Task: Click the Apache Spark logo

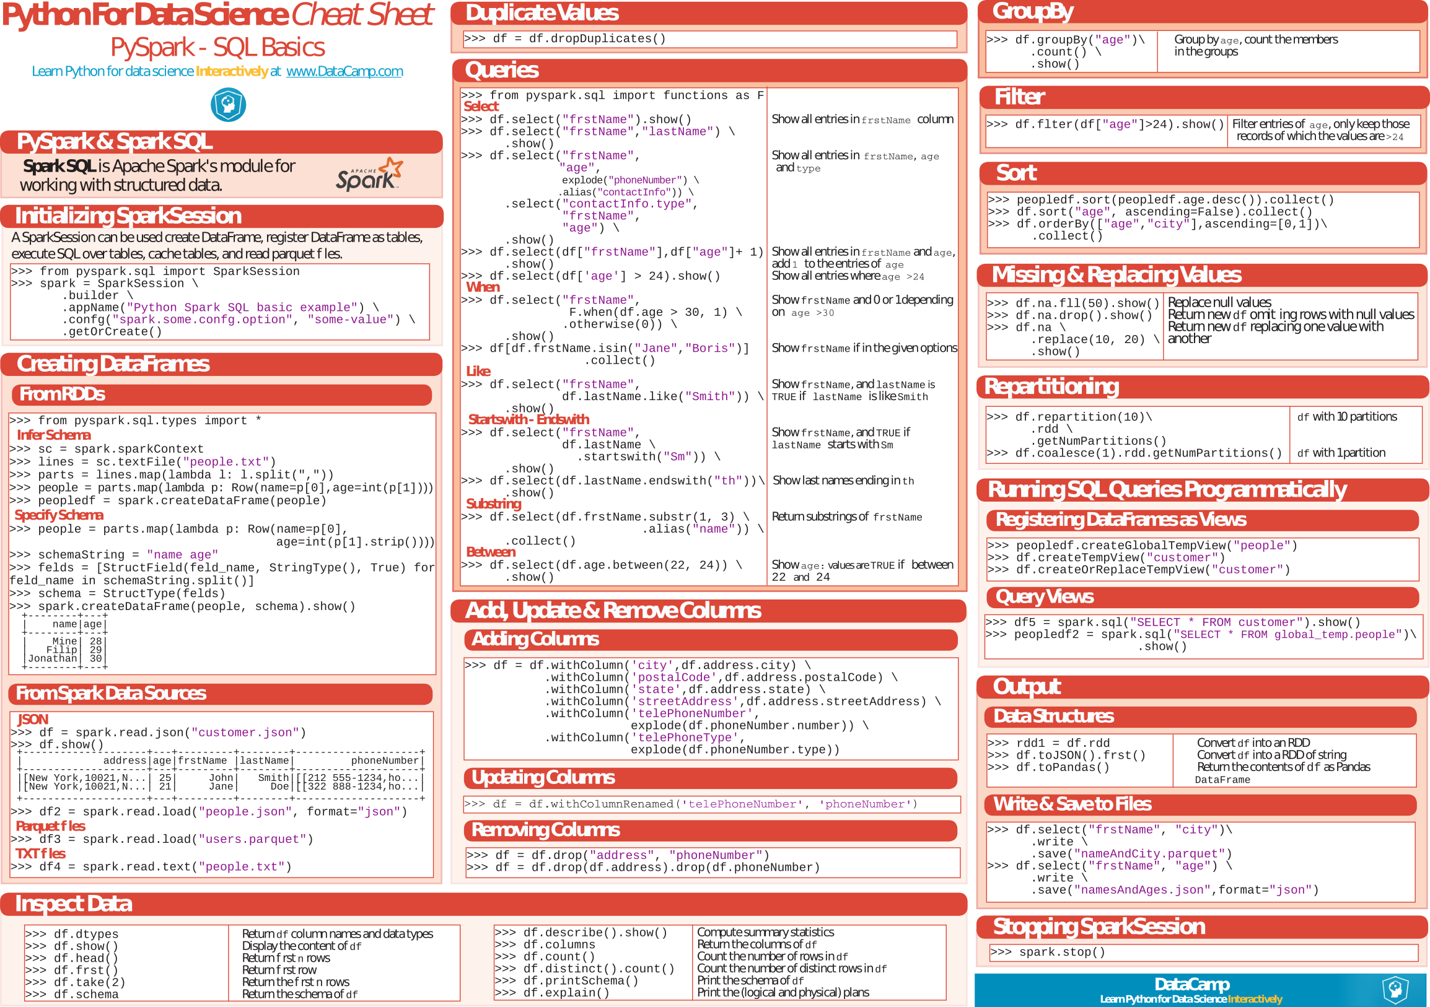Action: [369, 174]
